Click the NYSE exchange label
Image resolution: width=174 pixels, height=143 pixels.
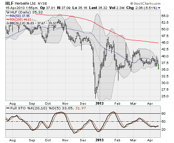click(x=42, y=4)
